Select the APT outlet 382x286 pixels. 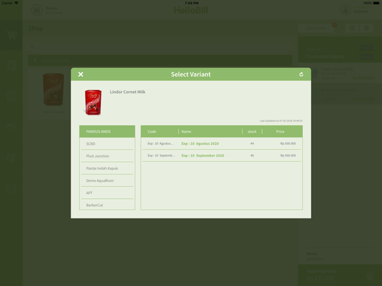pos(107,193)
